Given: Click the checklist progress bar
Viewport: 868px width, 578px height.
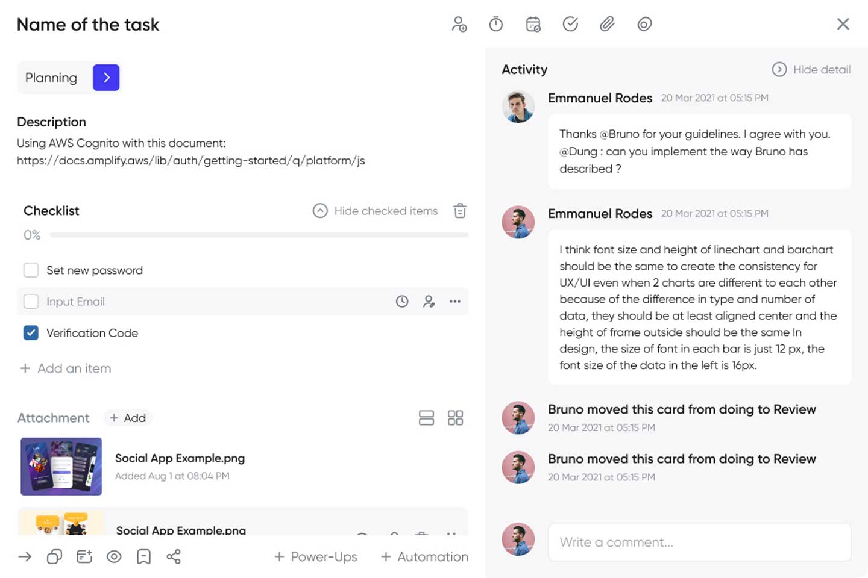Looking at the screenshot, I should click(259, 235).
